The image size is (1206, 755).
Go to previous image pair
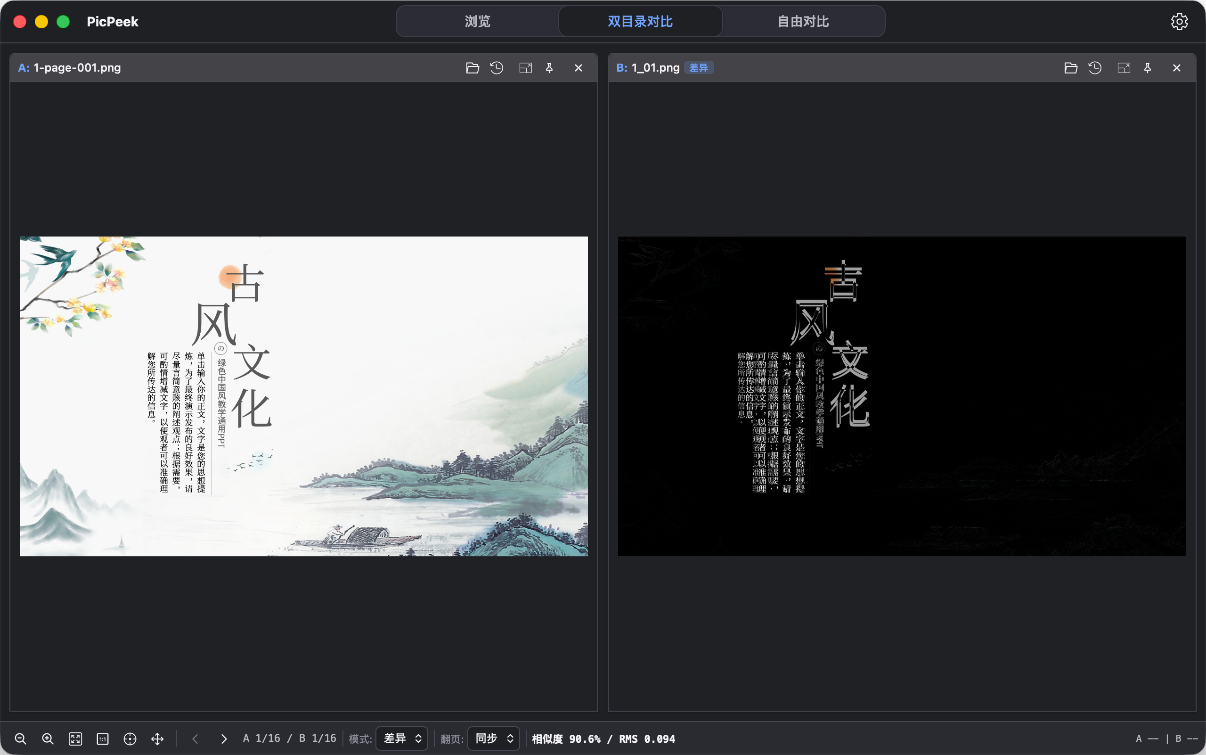pos(195,739)
